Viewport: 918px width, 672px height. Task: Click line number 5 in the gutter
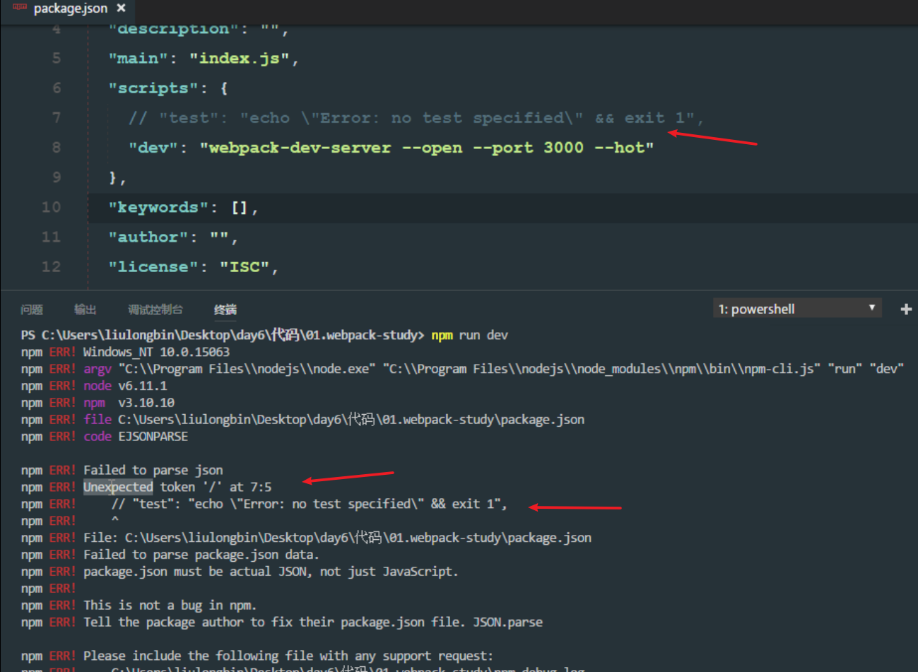click(x=57, y=59)
